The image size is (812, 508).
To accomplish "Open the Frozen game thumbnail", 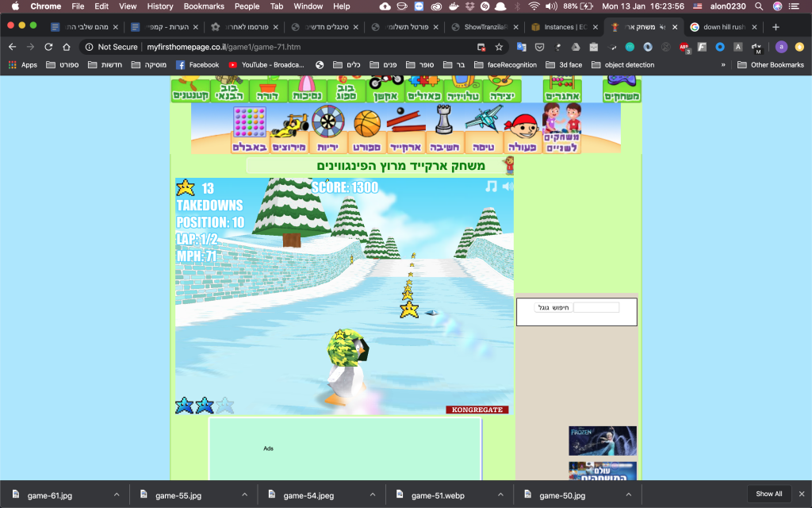I will [x=603, y=441].
